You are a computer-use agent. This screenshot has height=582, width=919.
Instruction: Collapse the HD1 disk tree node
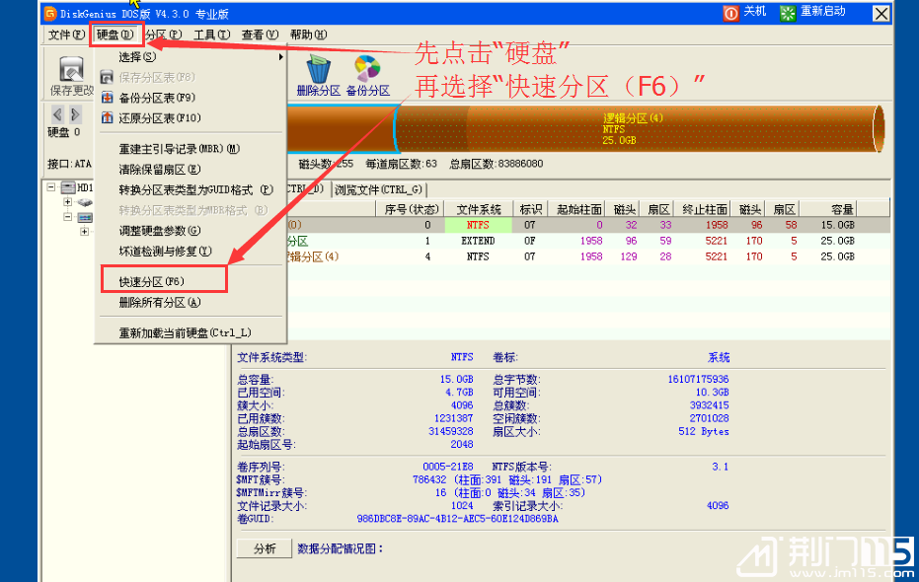[51, 187]
